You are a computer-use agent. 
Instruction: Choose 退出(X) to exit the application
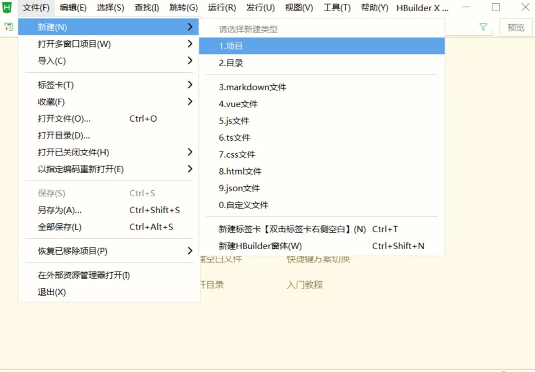(52, 292)
